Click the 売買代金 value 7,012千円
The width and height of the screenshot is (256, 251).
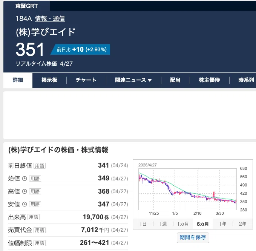(95, 230)
